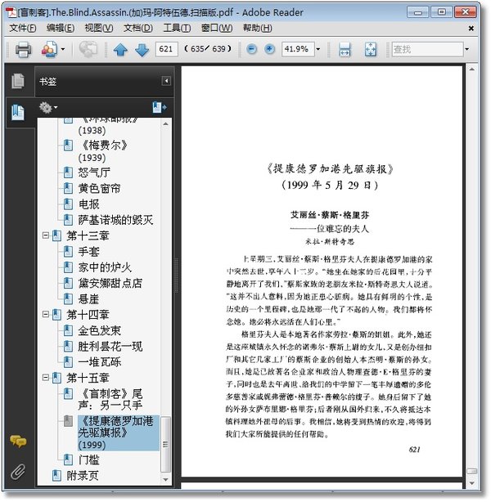
Task: Collapse the 第十四章 bookmark node
Action: 46,315
